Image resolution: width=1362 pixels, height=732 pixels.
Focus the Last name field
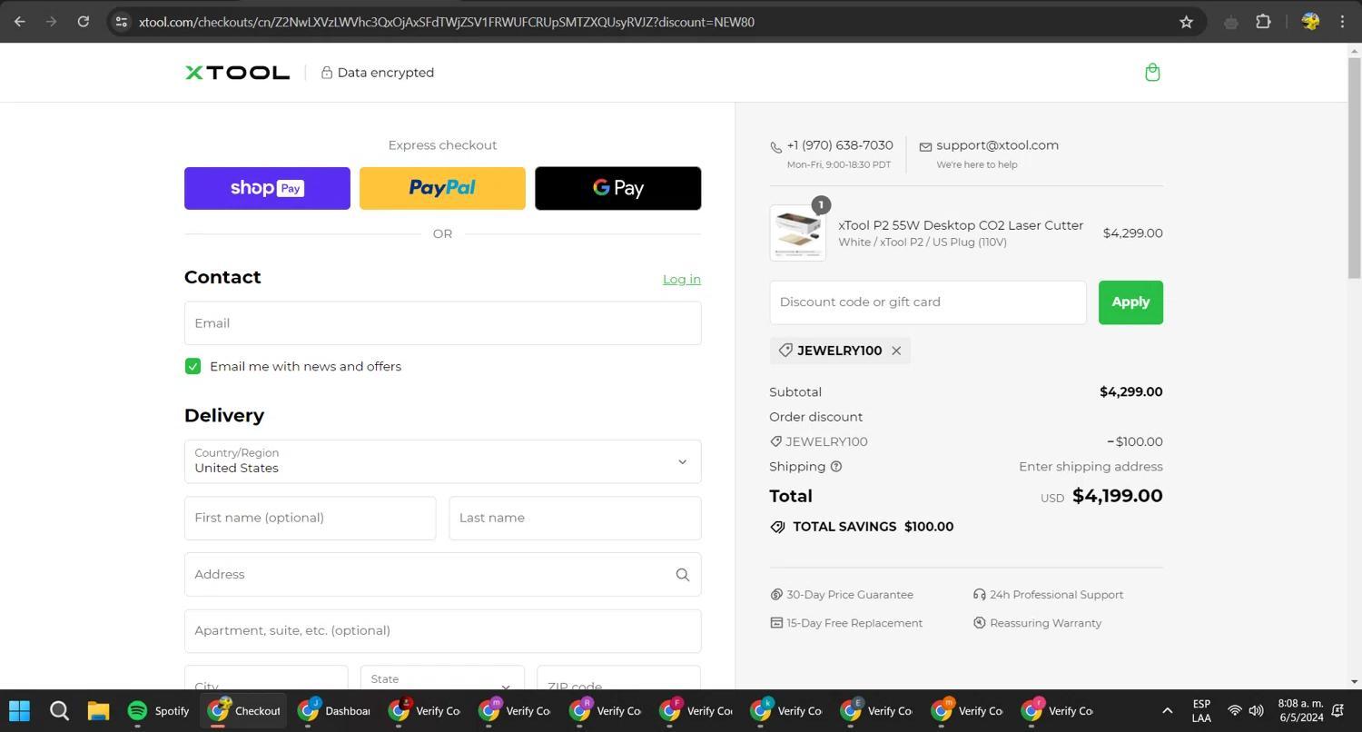click(x=575, y=518)
